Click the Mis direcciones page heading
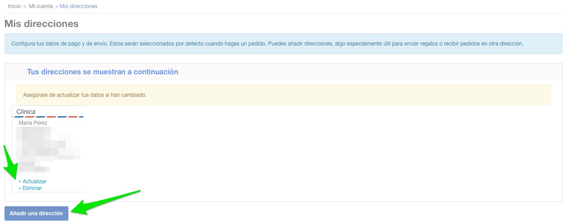 41,23
